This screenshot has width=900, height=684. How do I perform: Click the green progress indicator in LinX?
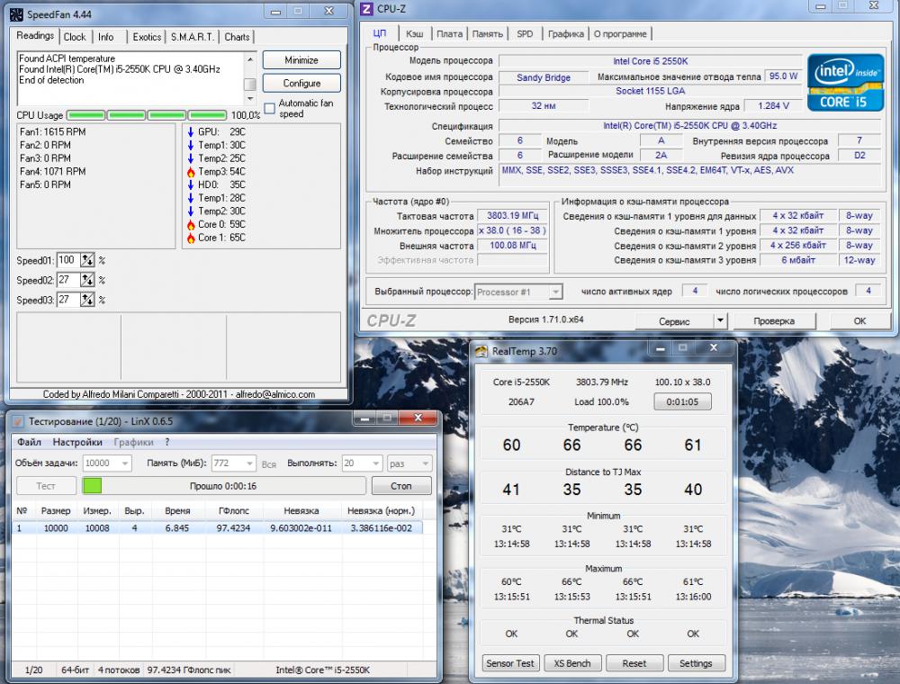pyautogui.click(x=92, y=485)
